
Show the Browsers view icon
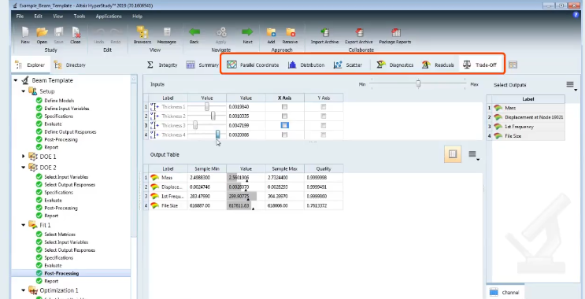click(x=143, y=32)
